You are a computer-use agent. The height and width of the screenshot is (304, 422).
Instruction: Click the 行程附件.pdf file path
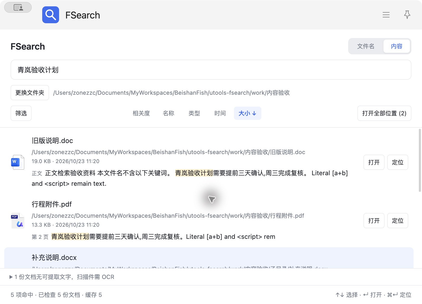(168, 216)
